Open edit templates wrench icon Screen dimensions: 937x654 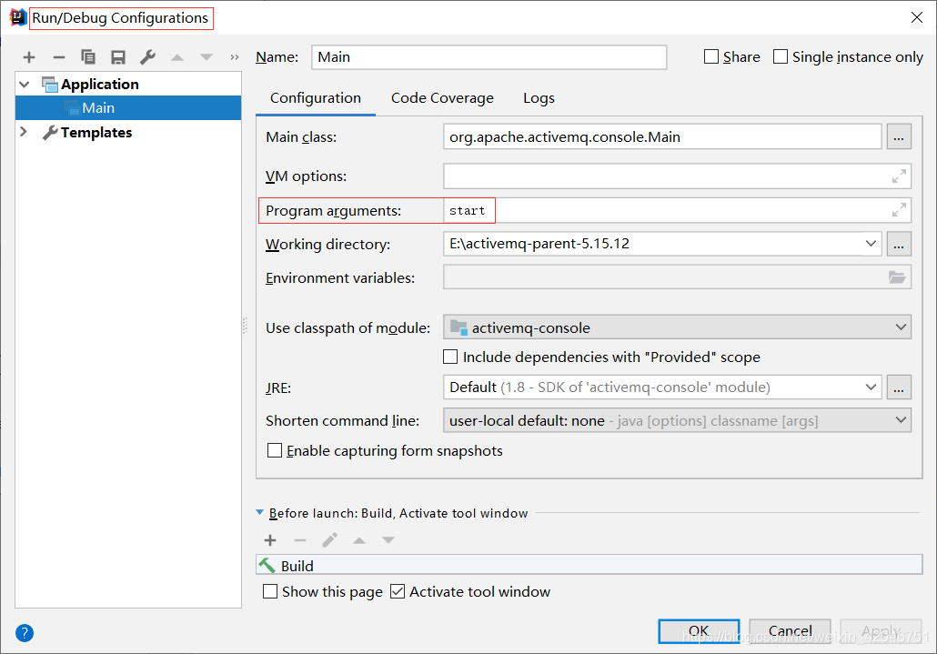147,56
